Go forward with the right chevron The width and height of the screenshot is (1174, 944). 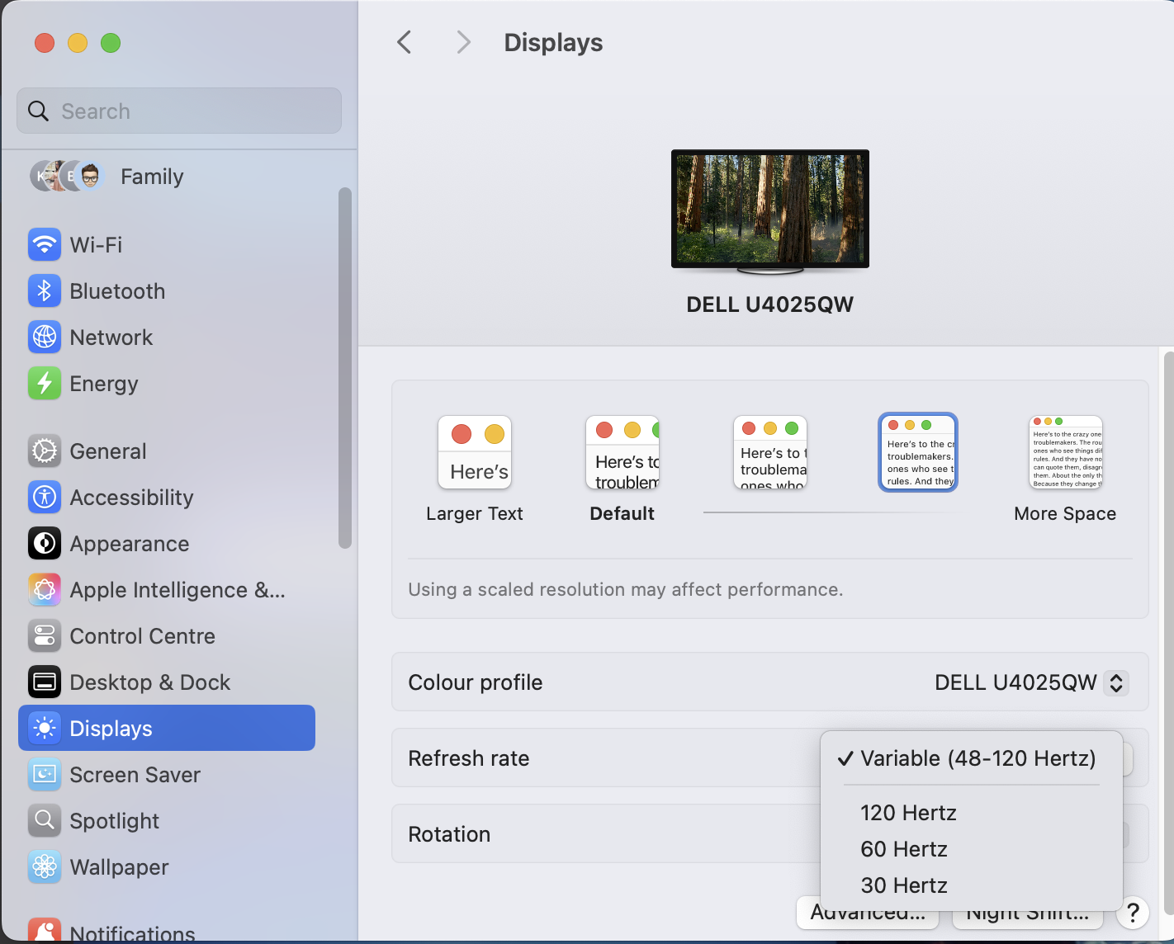464,42
